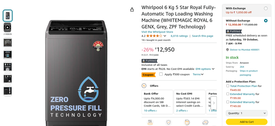The height and width of the screenshot is (126, 275).
Task: Click the return box icon below offers
Action: pyautogui.click(x=187, y=122)
